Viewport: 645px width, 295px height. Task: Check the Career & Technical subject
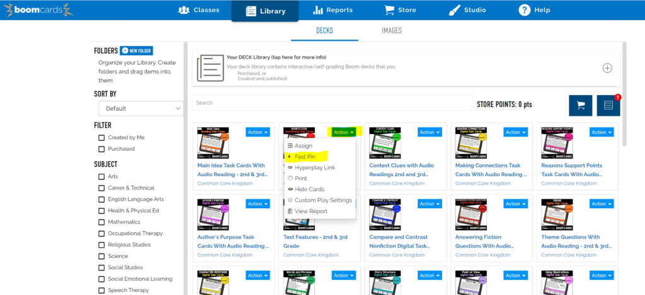101,188
